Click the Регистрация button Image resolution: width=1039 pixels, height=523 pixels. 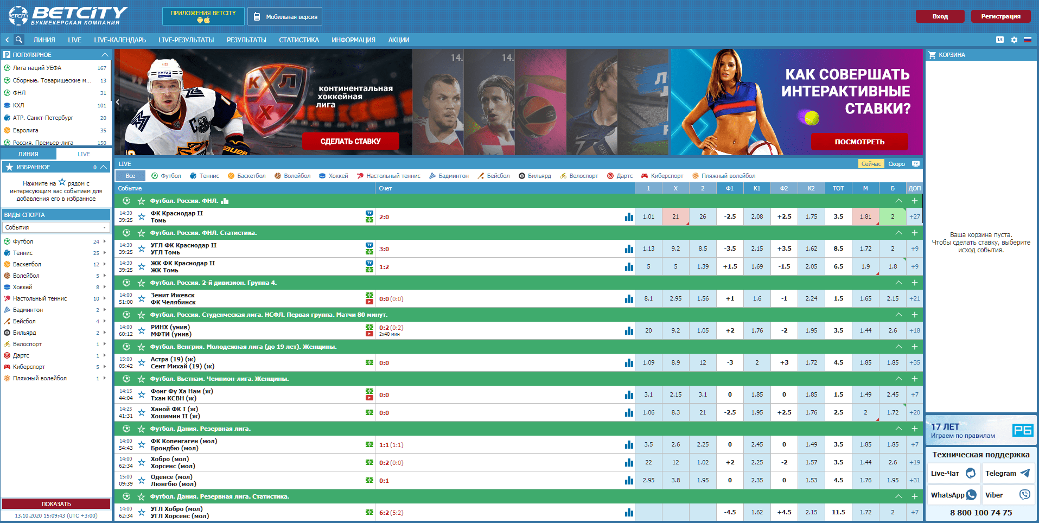1000,16
